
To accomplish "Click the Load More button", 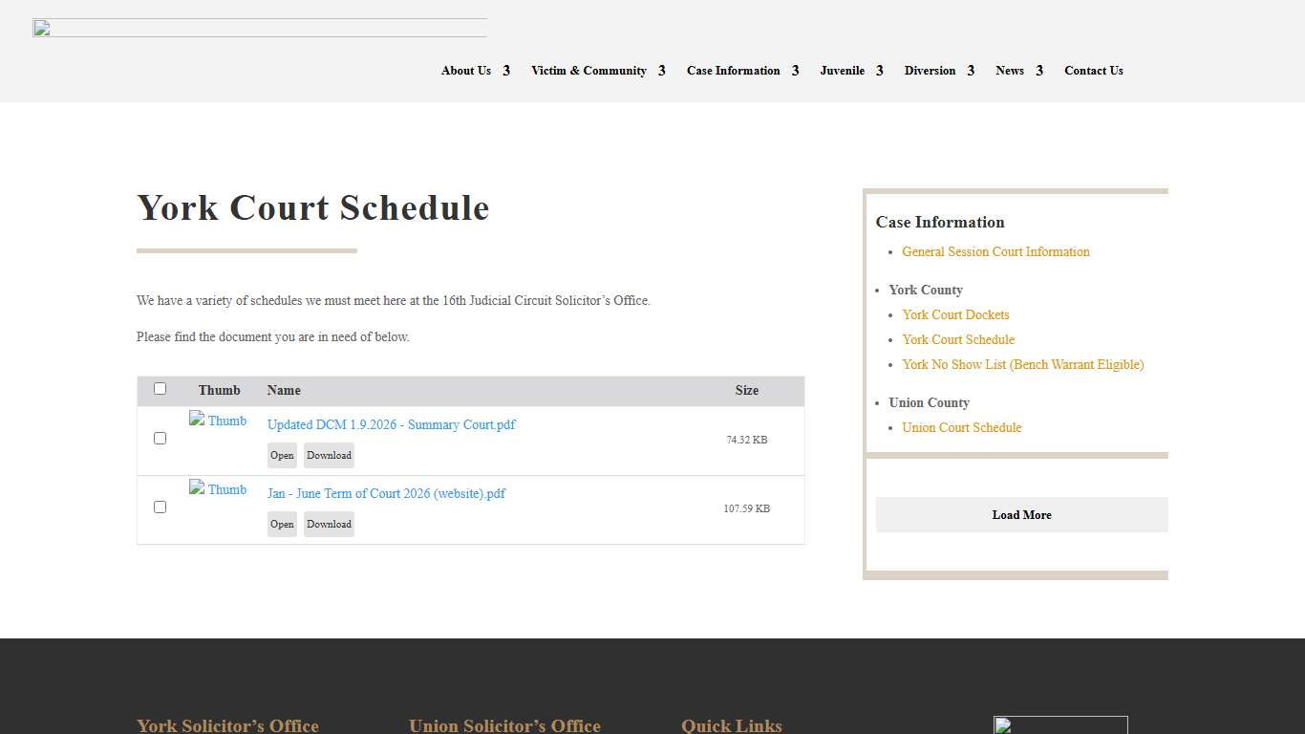I will (x=1021, y=514).
